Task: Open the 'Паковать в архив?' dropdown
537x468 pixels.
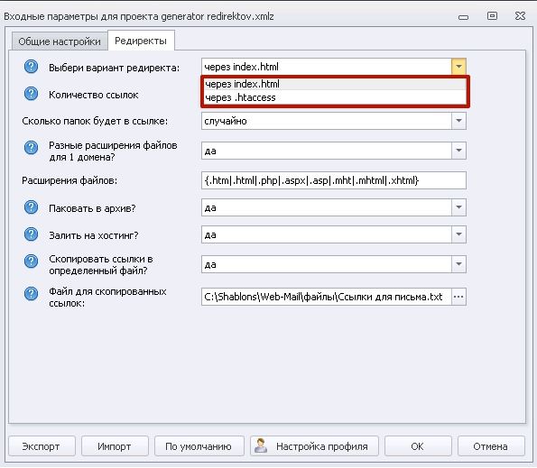Action: (458, 207)
